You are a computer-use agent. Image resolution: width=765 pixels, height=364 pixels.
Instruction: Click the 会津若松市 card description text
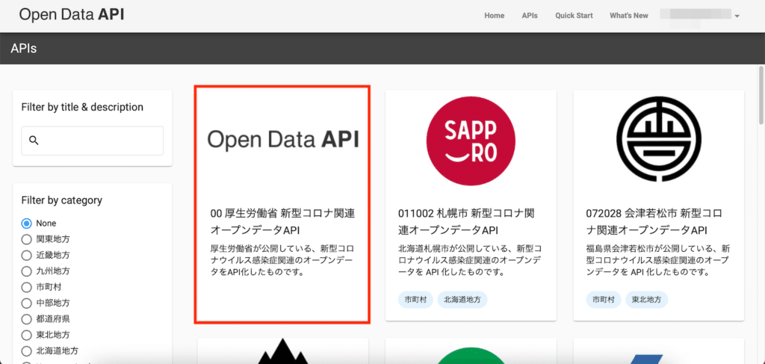(x=657, y=260)
